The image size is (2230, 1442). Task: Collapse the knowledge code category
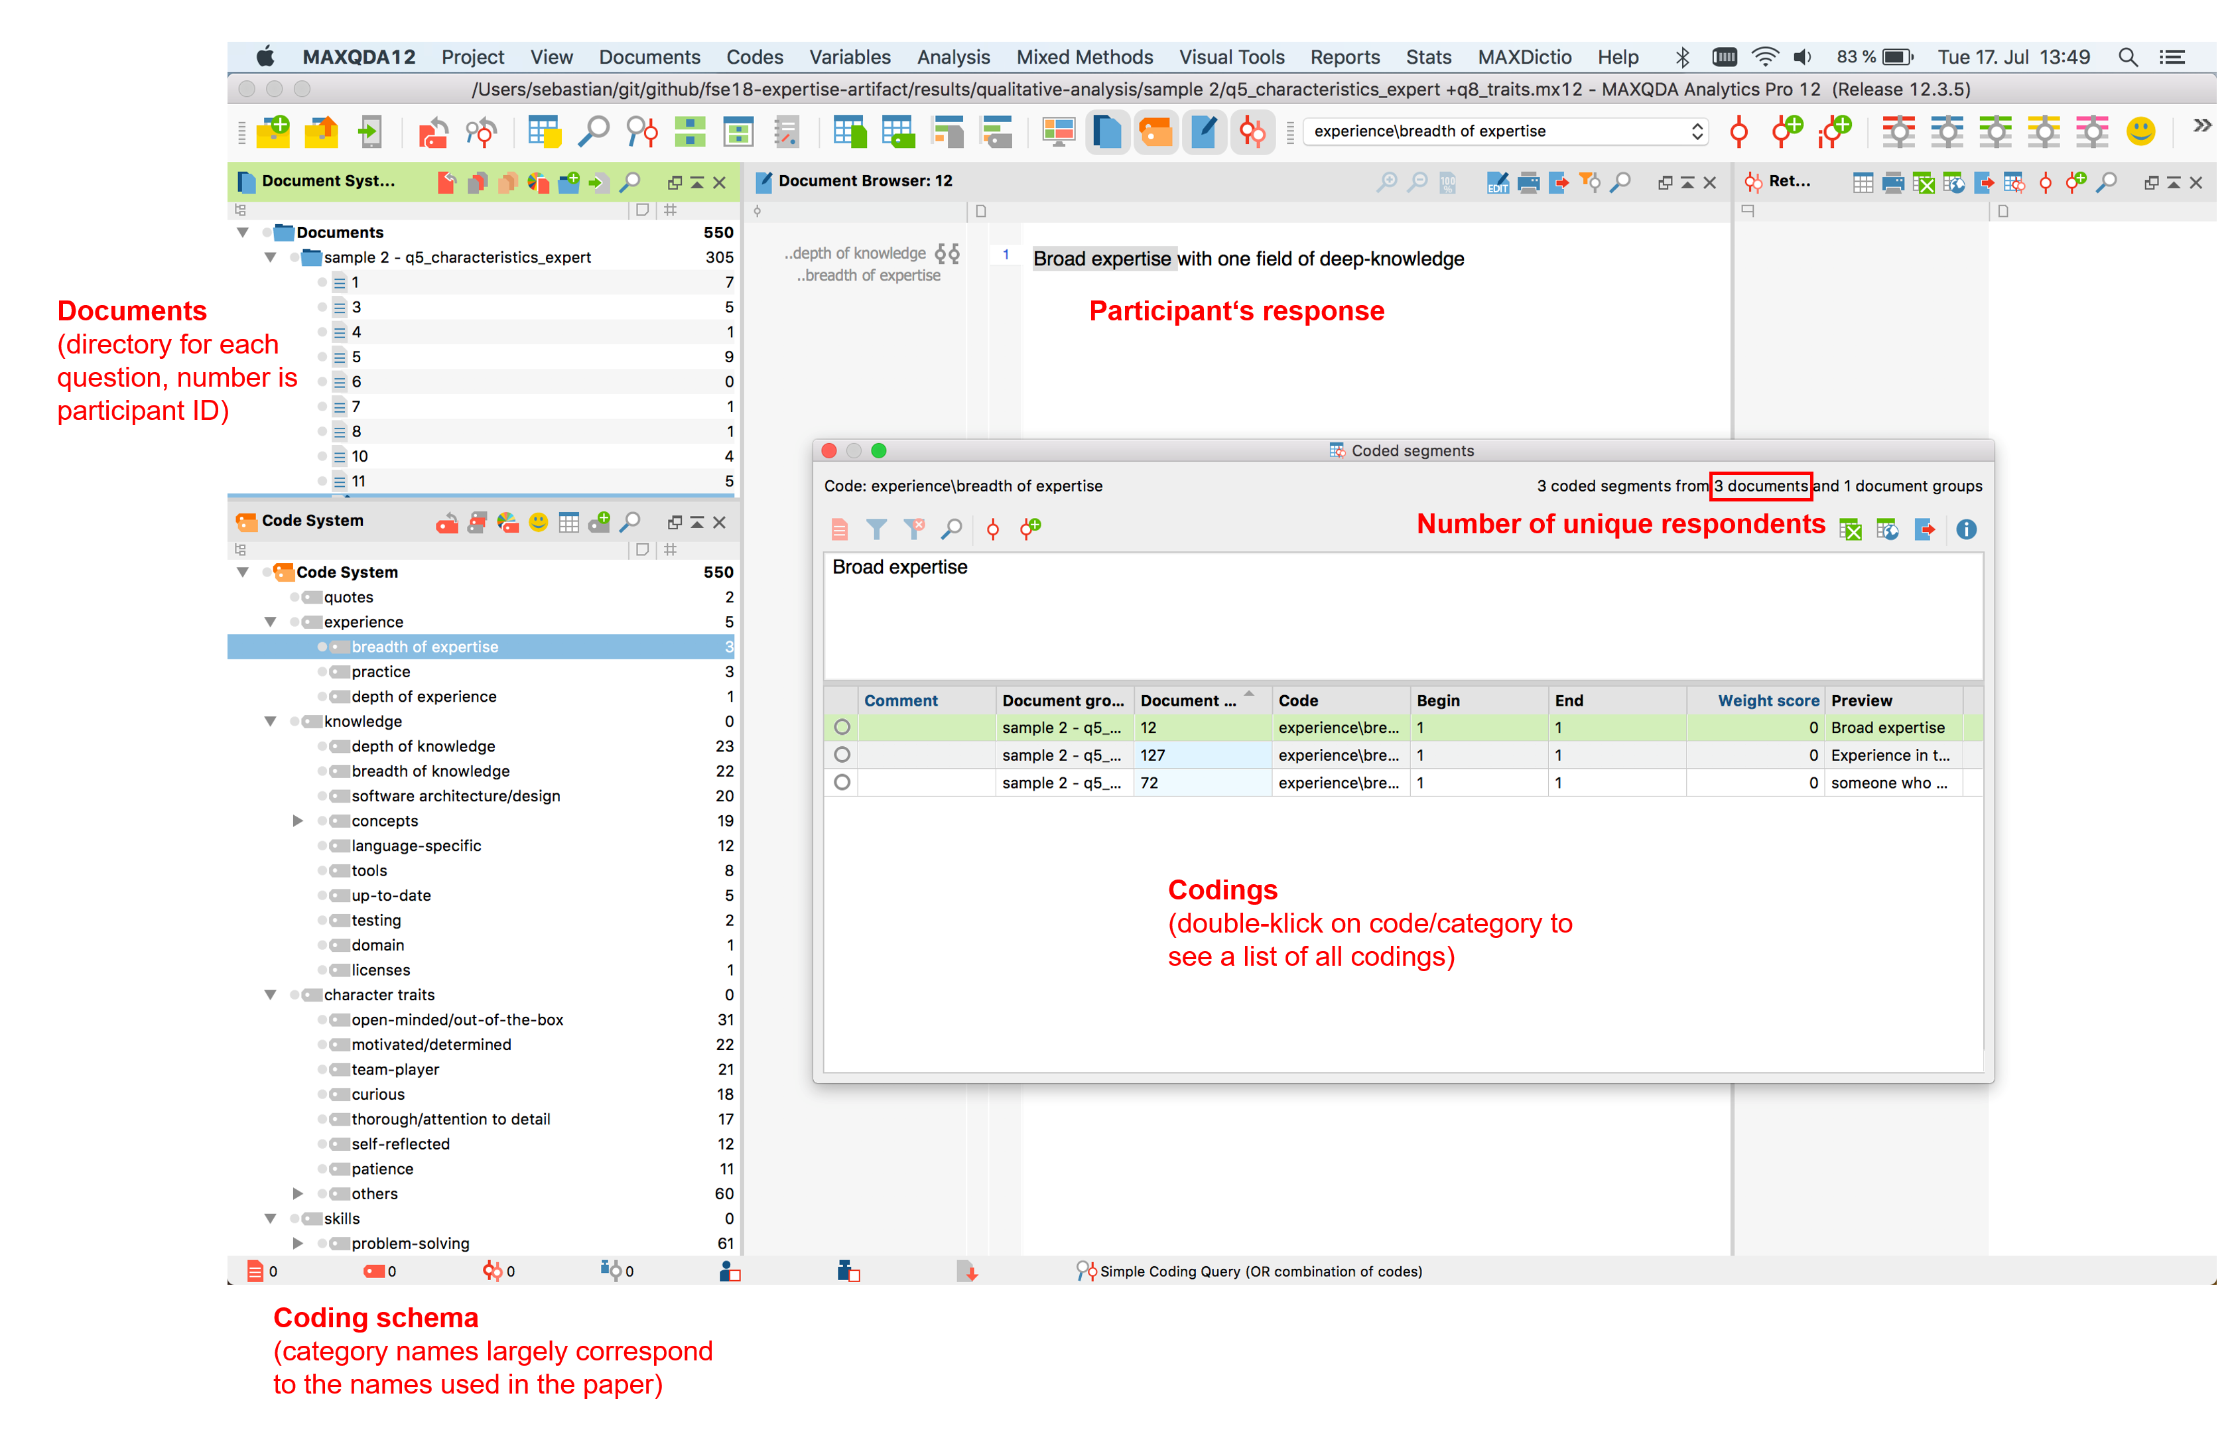(x=271, y=721)
